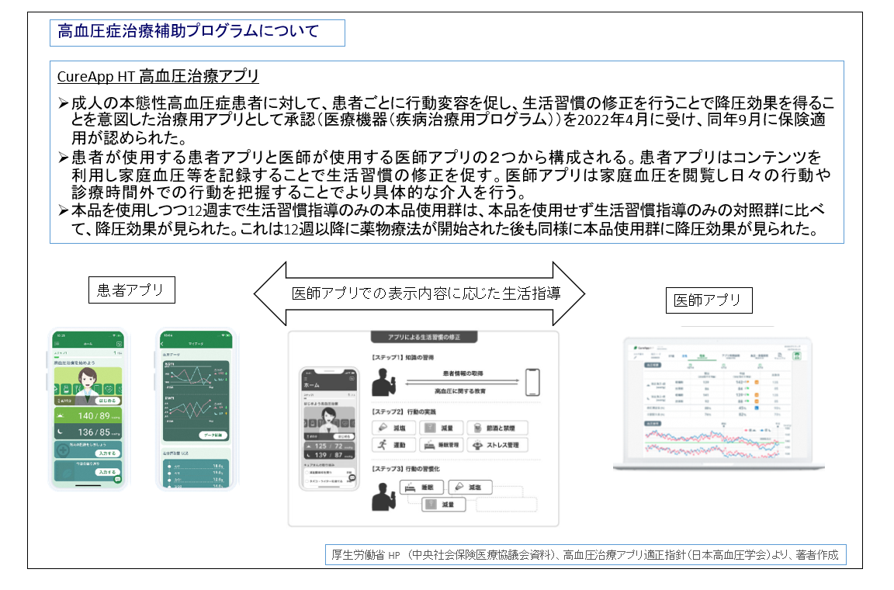Click the plus icon on the medication record card

(x=63, y=450)
